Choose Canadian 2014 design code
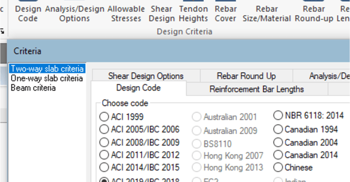This screenshot has height=182, width=350. coord(278,155)
